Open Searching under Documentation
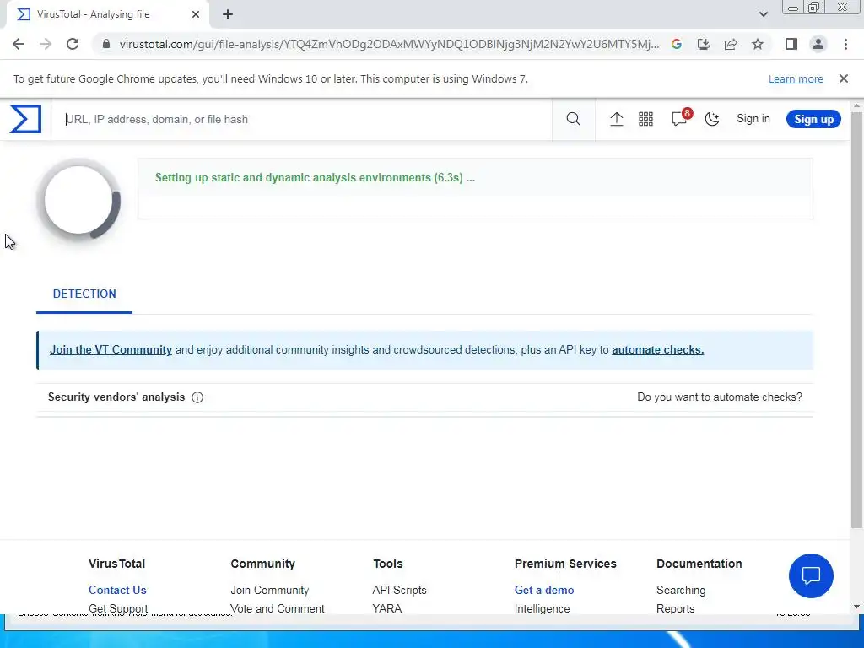This screenshot has width=864, height=648. [x=681, y=590]
